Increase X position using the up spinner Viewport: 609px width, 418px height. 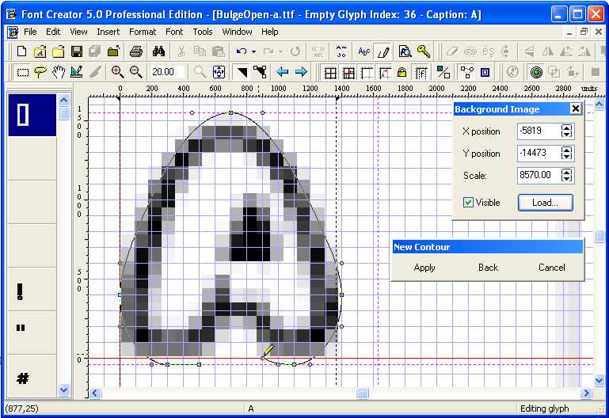pos(566,127)
